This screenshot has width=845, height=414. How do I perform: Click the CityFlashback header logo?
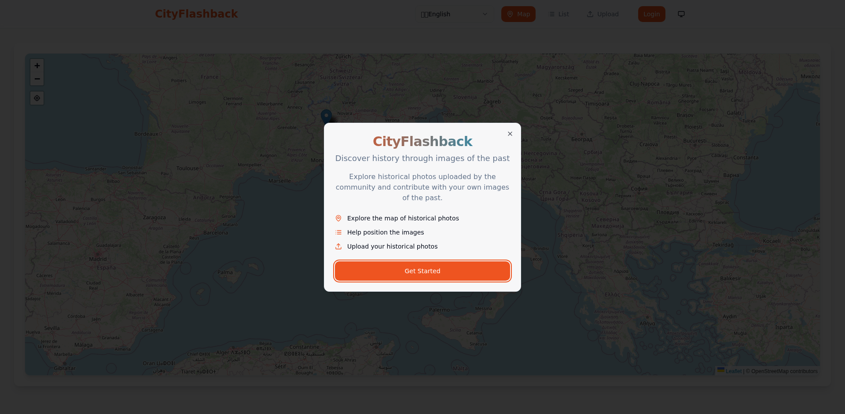196,14
